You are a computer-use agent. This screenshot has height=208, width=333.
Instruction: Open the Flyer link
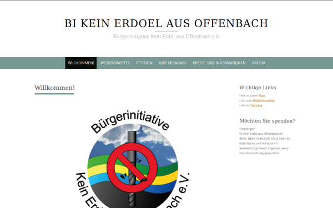[262, 95]
